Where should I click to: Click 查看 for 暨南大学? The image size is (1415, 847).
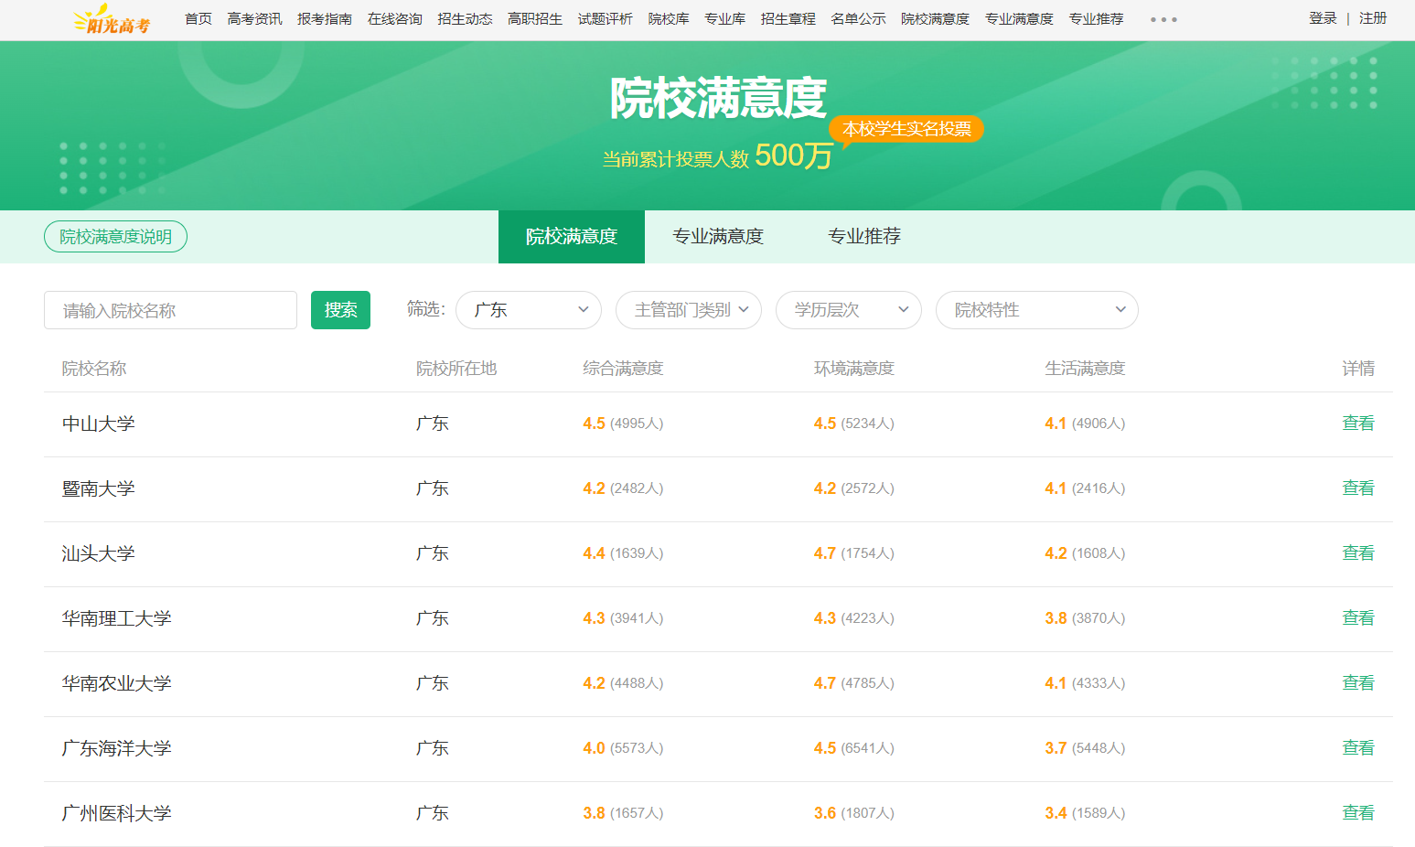[1358, 488]
